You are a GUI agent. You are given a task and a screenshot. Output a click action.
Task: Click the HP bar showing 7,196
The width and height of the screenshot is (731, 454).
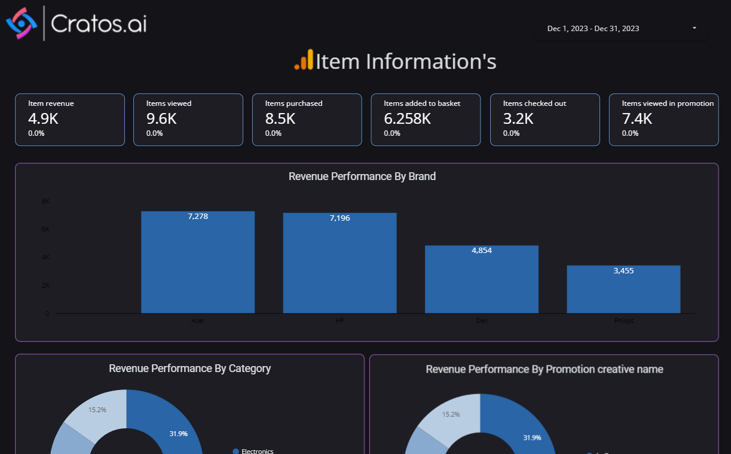339,263
